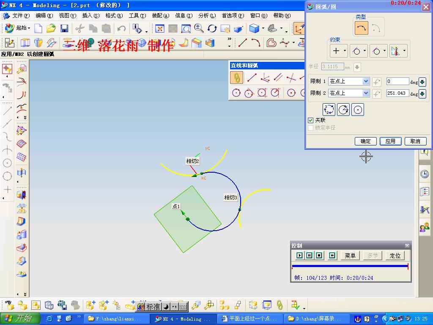Image resolution: width=433 pixels, height=325 pixels.
Task: Expand the point constraint dropdown arrow
Action: (345, 51)
